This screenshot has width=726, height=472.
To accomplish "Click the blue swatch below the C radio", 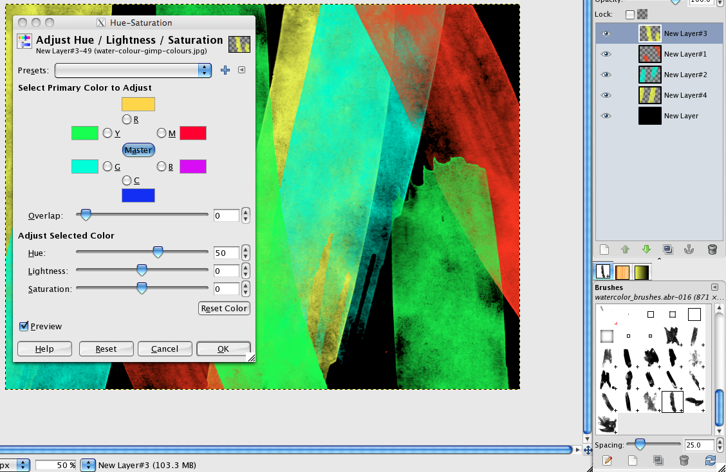I will point(138,195).
